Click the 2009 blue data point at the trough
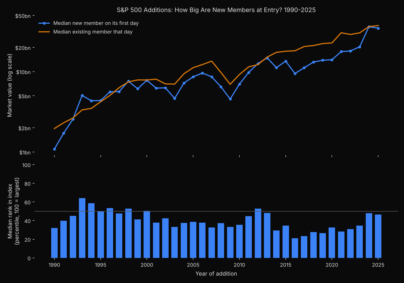 [230, 99]
